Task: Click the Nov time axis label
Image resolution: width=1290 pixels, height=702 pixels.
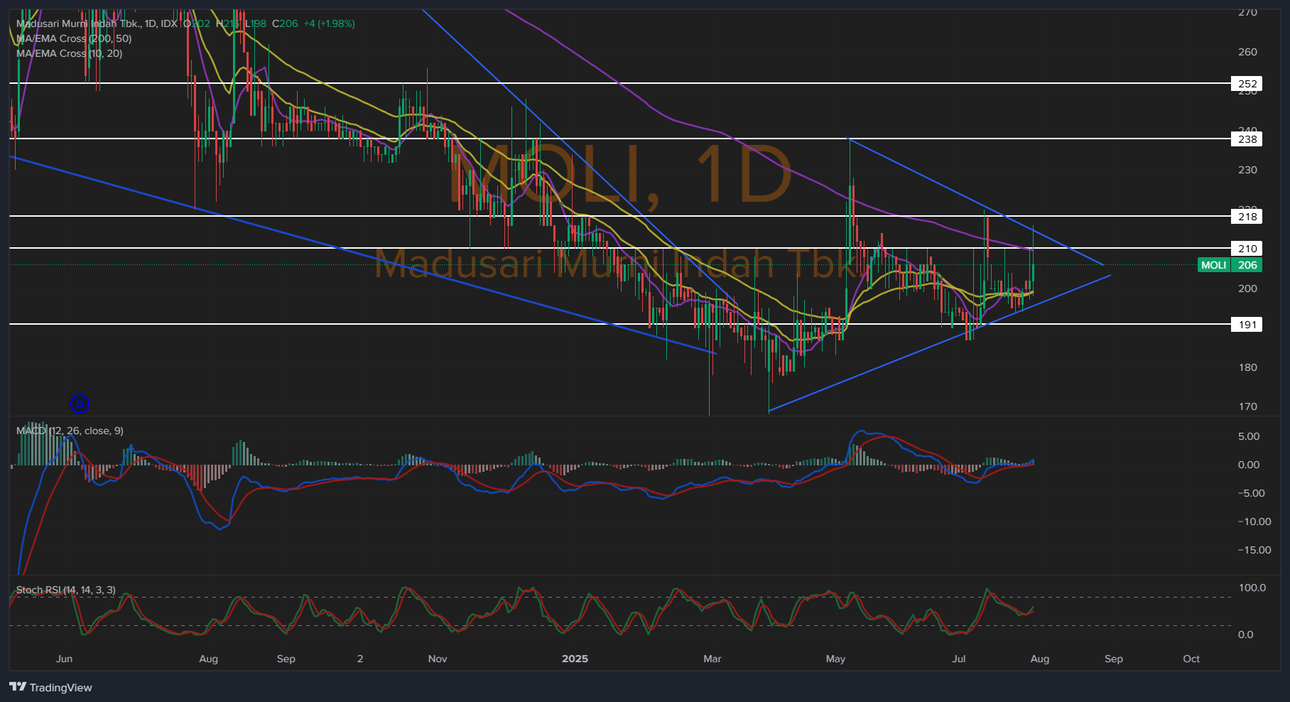Action: [x=438, y=659]
